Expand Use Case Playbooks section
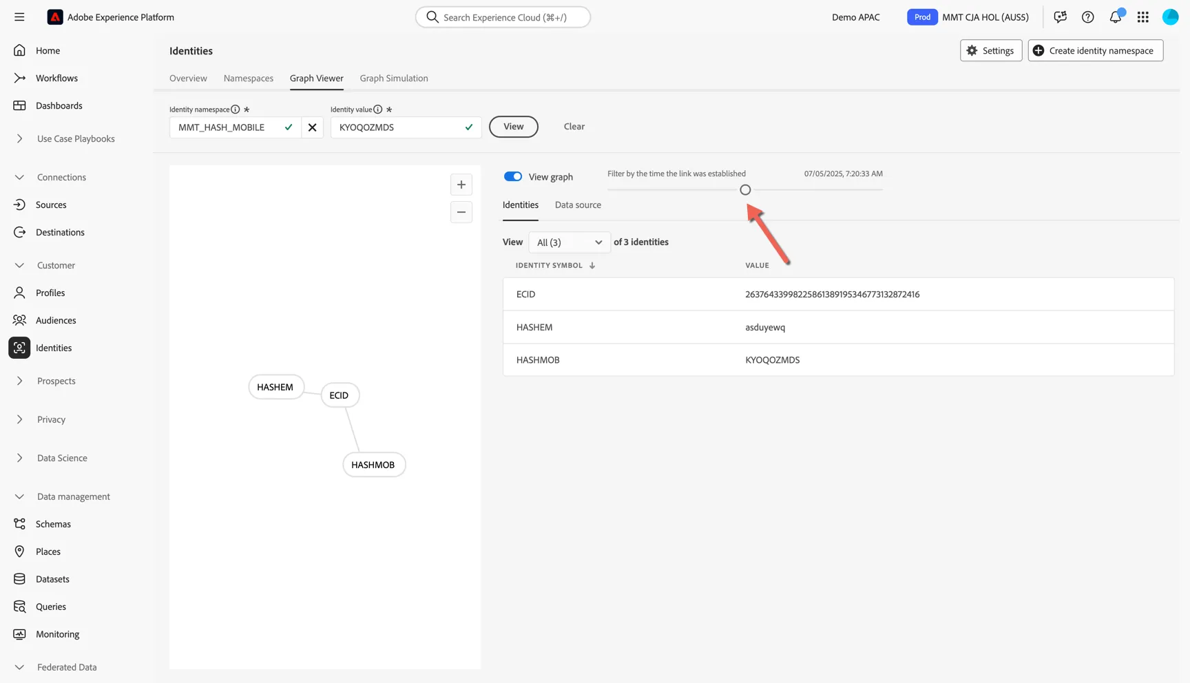This screenshot has width=1190, height=683. coord(19,138)
